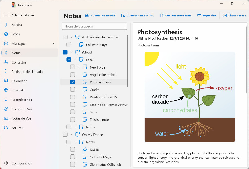Check the Grabaciones de llamadas checkbox

click(x=65, y=37)
